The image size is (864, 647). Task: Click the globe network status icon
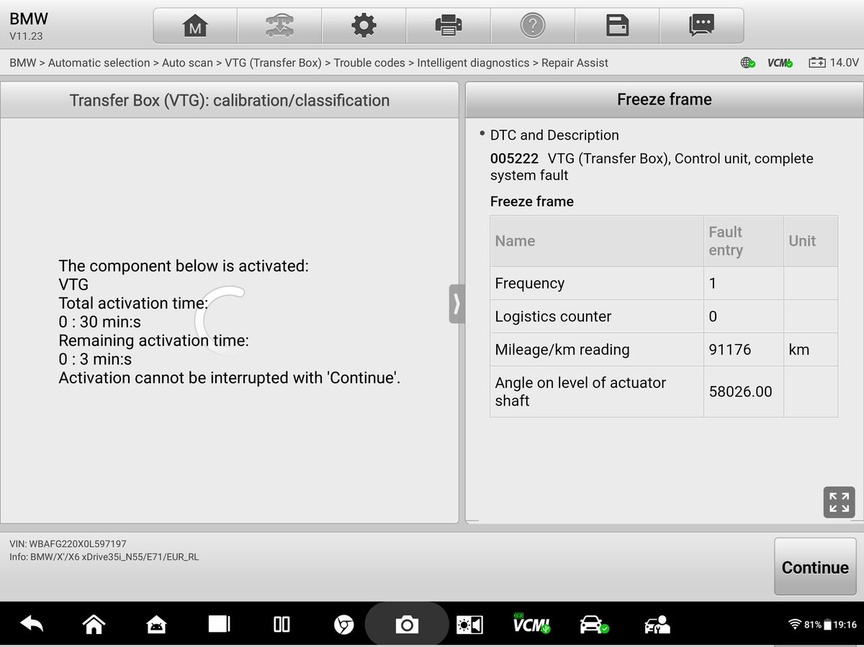[x=747, y=63]
